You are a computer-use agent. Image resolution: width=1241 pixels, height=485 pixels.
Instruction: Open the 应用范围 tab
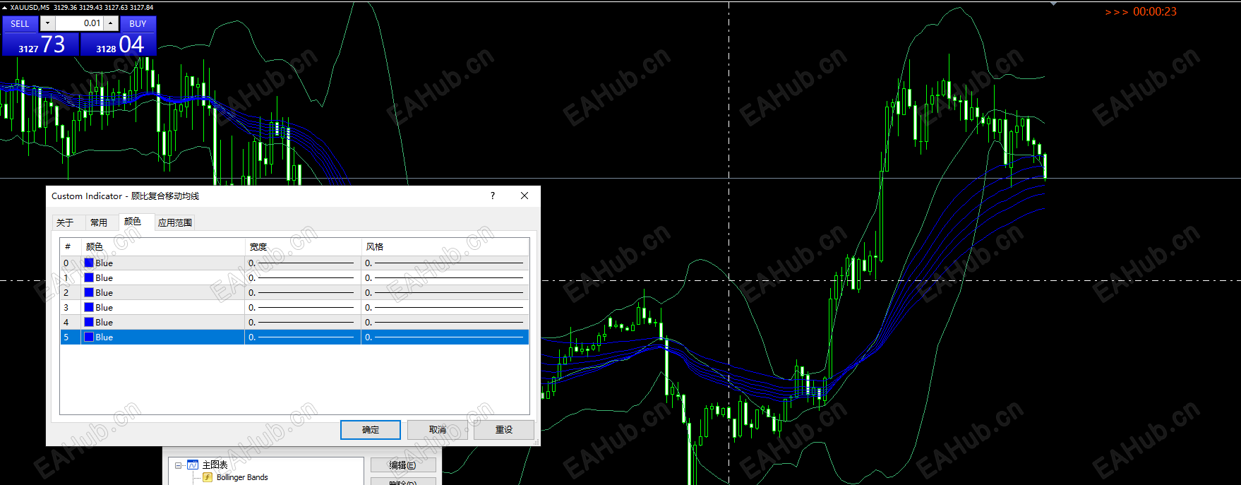175,222
